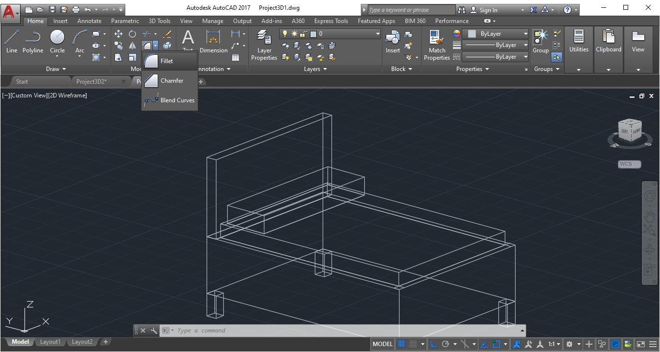Open the layer name dropdown
The width and height of the screenshot is (660, 352).
(378, 34)
